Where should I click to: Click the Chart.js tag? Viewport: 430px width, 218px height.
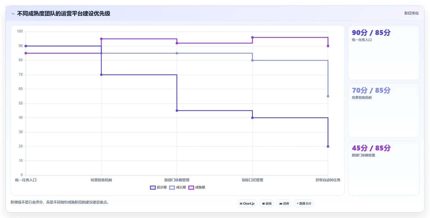tap(247, 204)
